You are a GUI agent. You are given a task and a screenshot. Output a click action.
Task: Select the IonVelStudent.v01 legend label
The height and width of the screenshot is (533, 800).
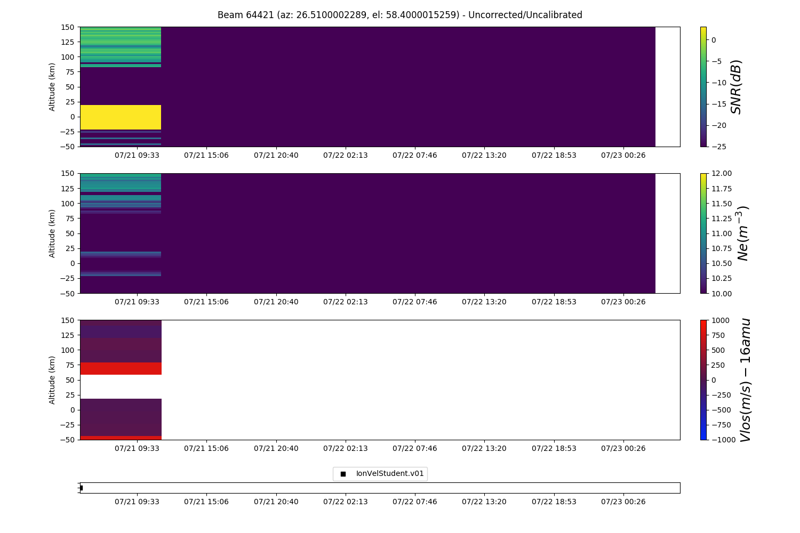pyautogui.click(x=389, y=474)
